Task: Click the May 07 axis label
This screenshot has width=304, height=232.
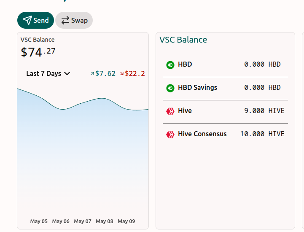Action: coord(83,221)
